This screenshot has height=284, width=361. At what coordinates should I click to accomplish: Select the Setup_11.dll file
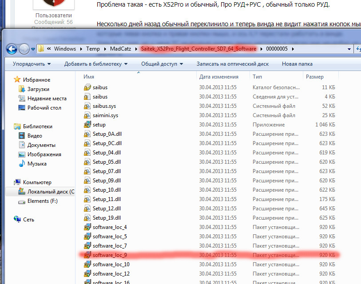click(x=107, y=199)
